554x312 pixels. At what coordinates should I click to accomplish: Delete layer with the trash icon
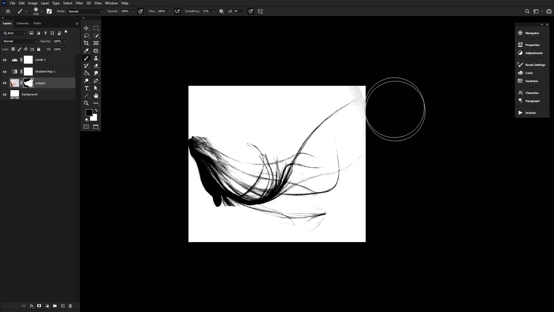[x=70, y=306]
